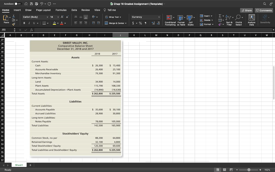Screen dimensions: 275x172
Task: Click the Share button
Action: [x=247, y=10]
